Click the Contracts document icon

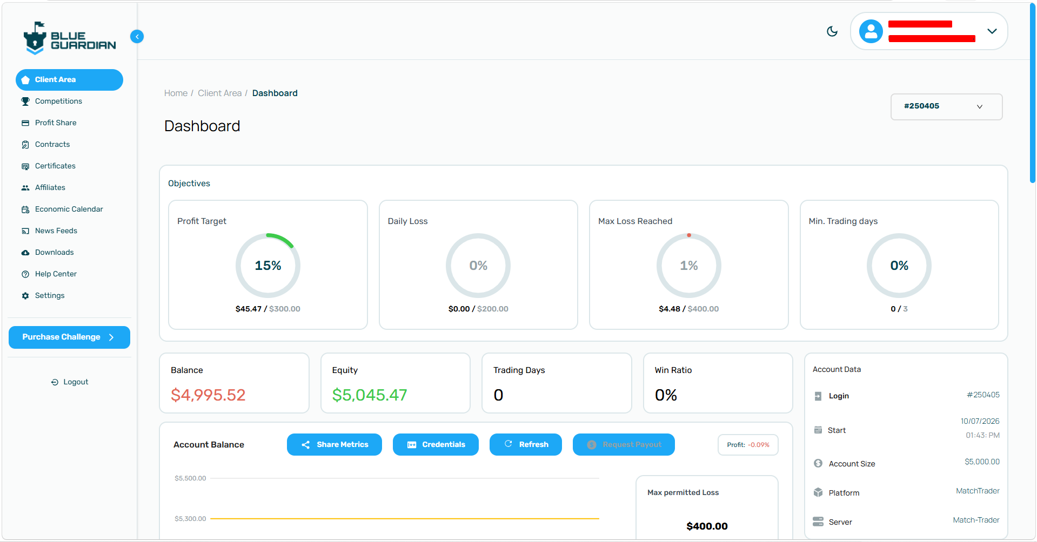tap(25, 145)
